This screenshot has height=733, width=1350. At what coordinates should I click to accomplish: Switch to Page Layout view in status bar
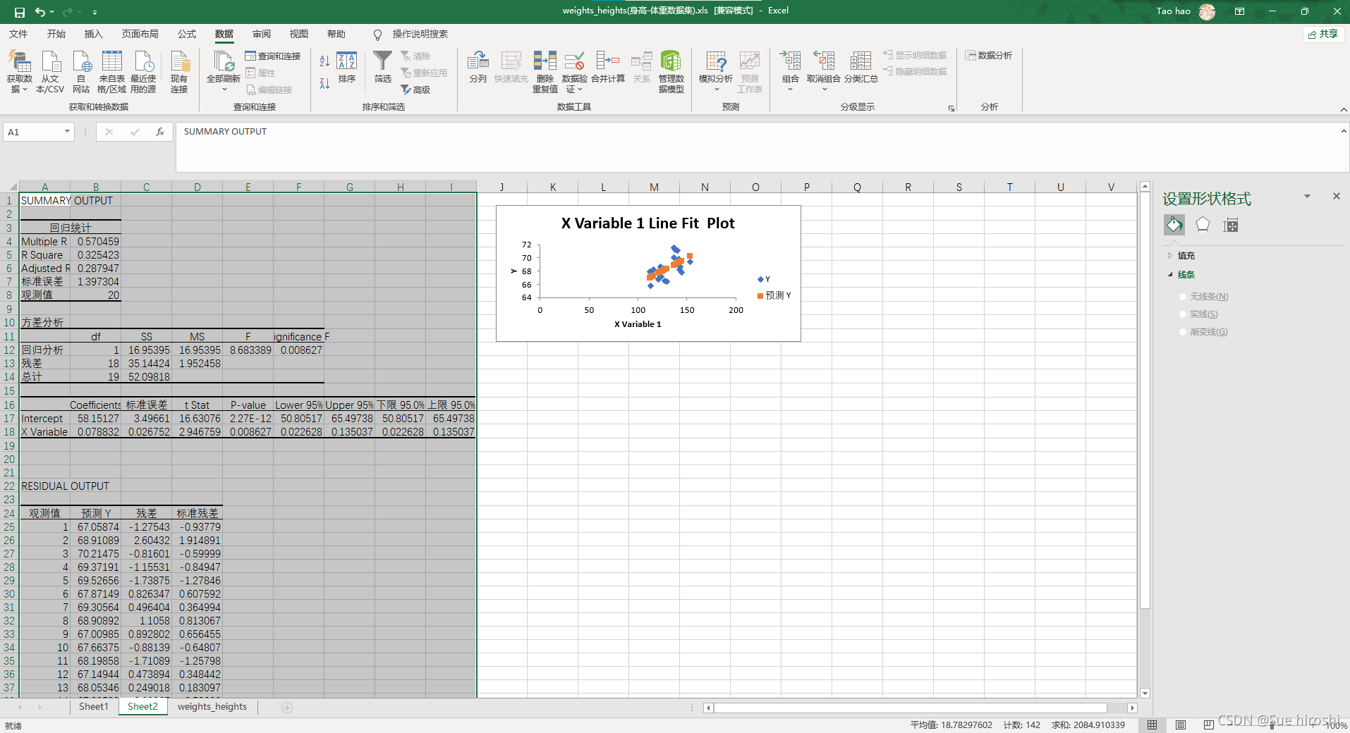[1181, 725]
